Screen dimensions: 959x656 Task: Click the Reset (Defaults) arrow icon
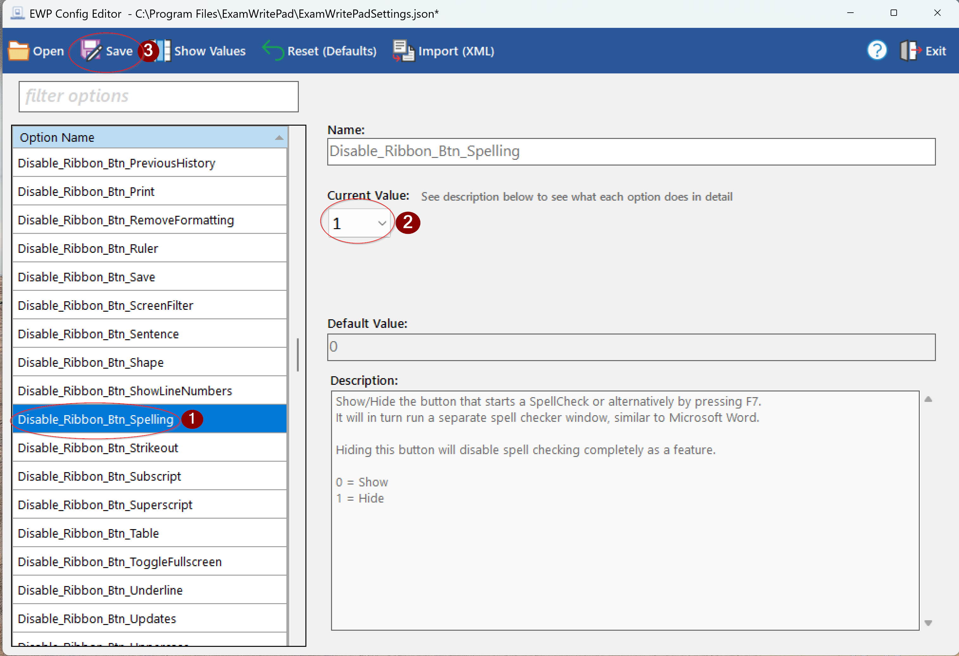tap(273, 51)
